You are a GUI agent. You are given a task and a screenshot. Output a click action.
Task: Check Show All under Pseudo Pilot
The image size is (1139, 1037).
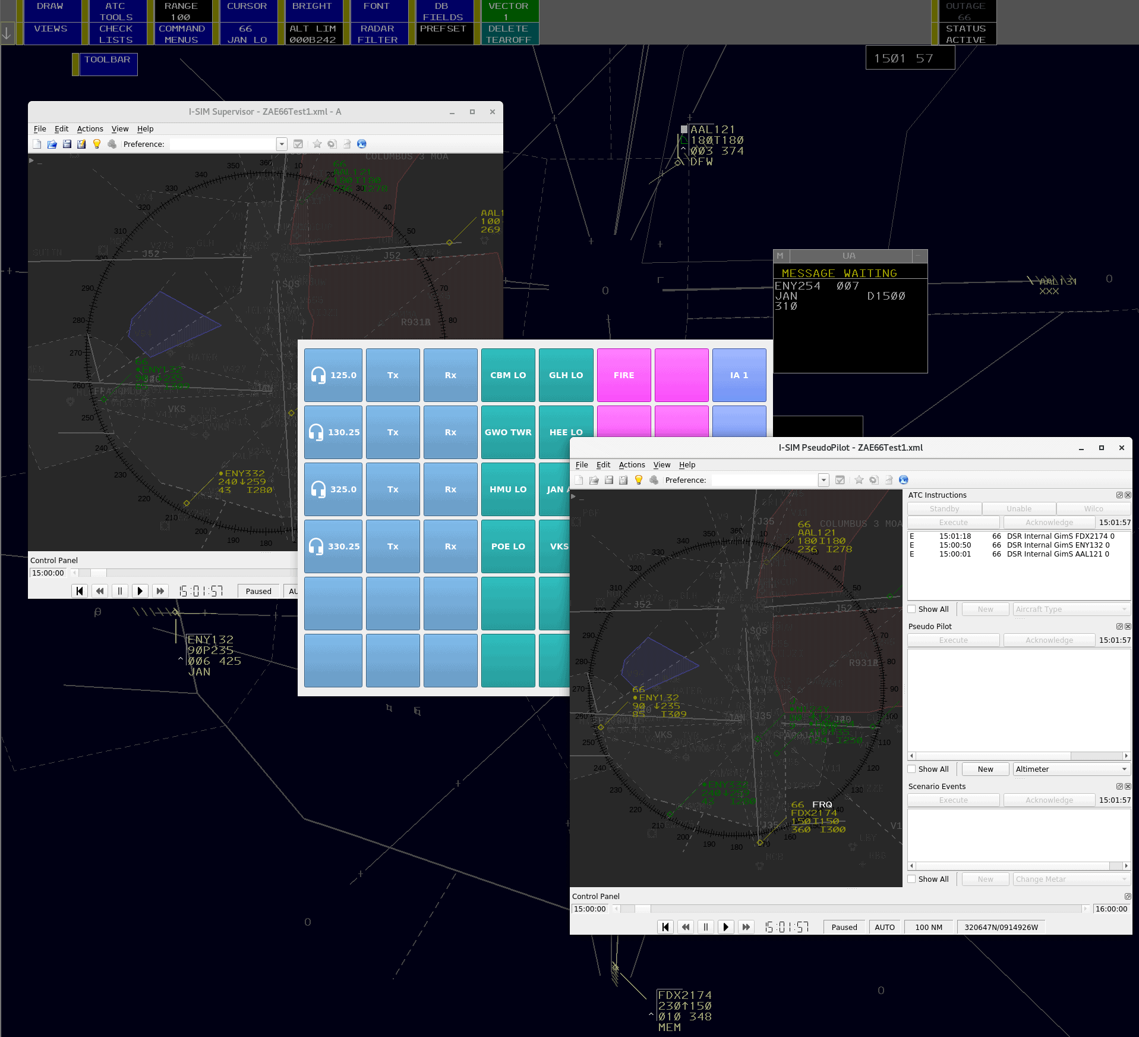point(912,769)
